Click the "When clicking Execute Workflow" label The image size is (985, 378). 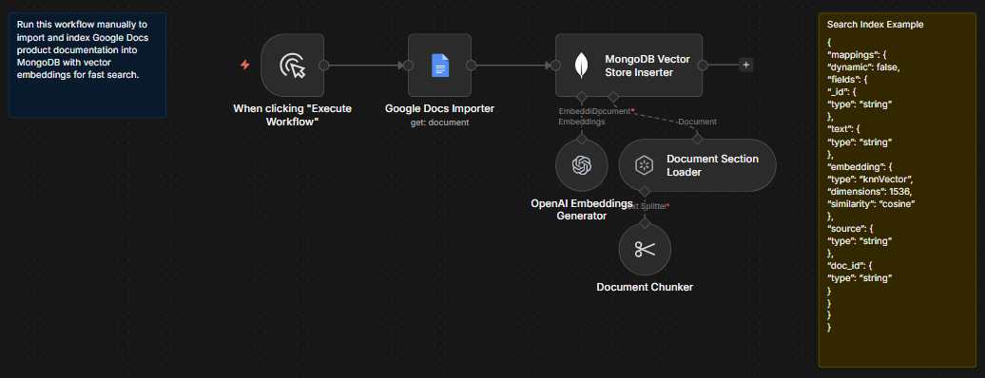pyautogui.click(x=292, y=115)
